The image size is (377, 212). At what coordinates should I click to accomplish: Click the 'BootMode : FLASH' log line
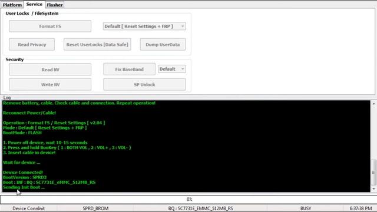pos(22,132)
